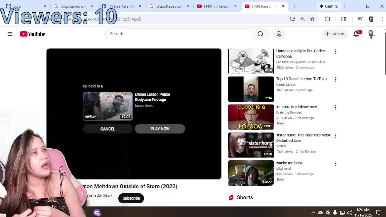The image size is (386, 217).
Task: Open the notifications bell
Action: coord(356,34)
